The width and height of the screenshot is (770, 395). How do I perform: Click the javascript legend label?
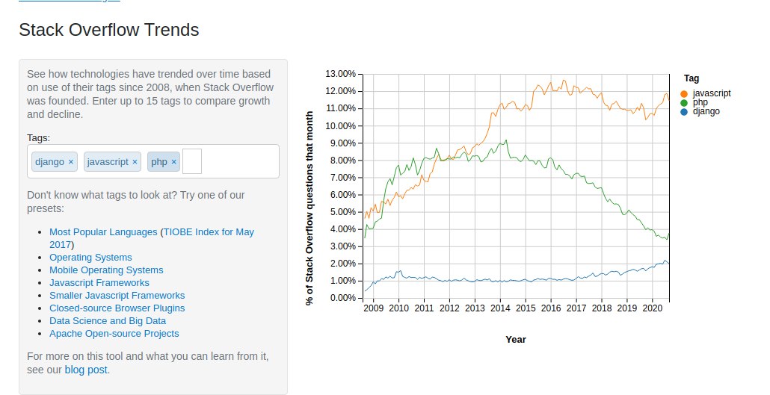(x=712, y=93)
